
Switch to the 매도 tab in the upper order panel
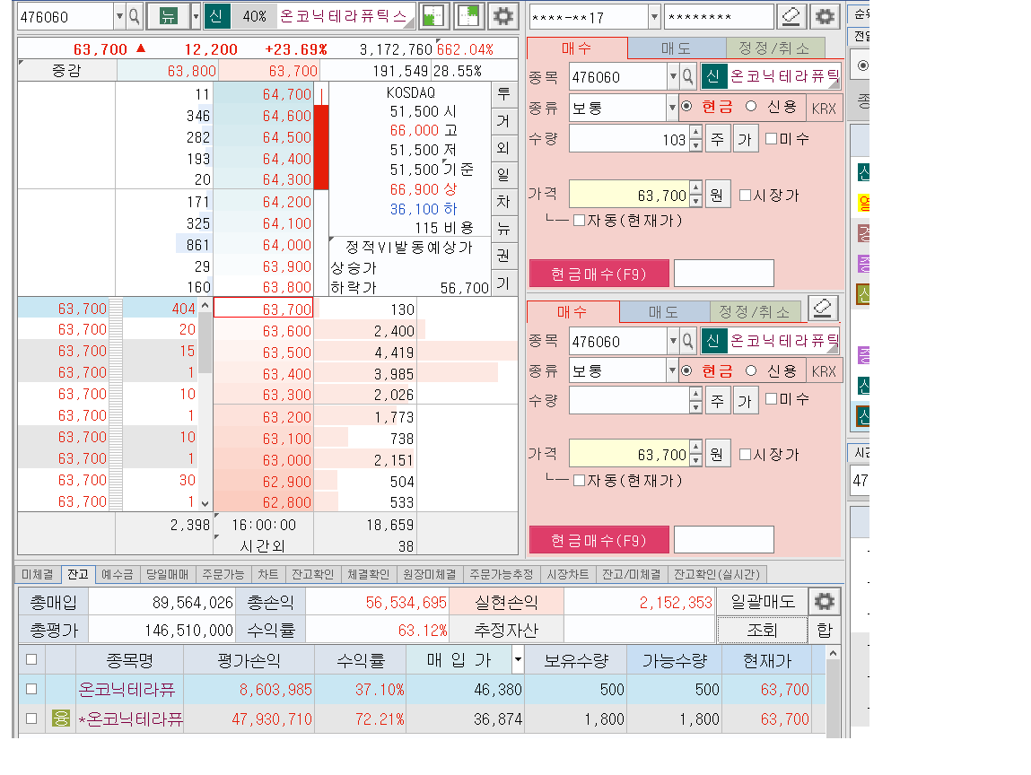[676, 48]
